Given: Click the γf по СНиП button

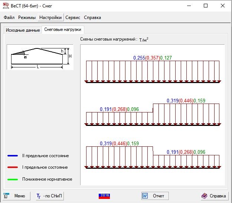Looking at the screenshot, I should coord(50,196).
